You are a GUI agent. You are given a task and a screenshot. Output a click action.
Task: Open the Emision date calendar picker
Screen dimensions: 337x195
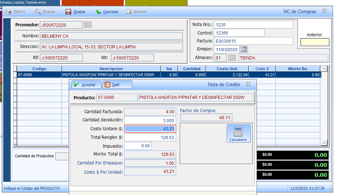244,49
